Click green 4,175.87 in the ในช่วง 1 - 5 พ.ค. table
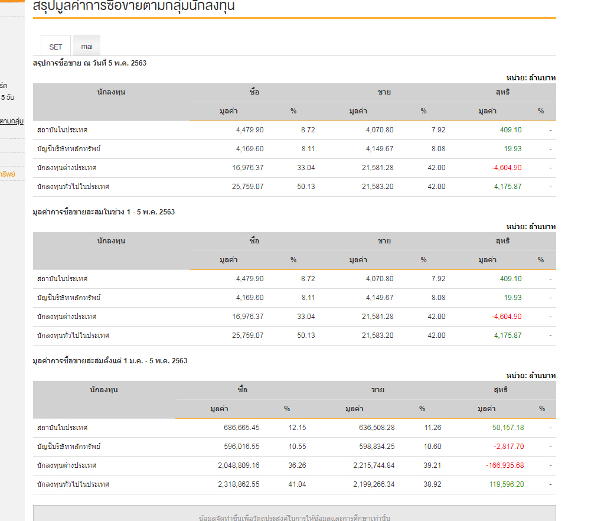Screen dimensions: 604x521 [x=508, y=336]
